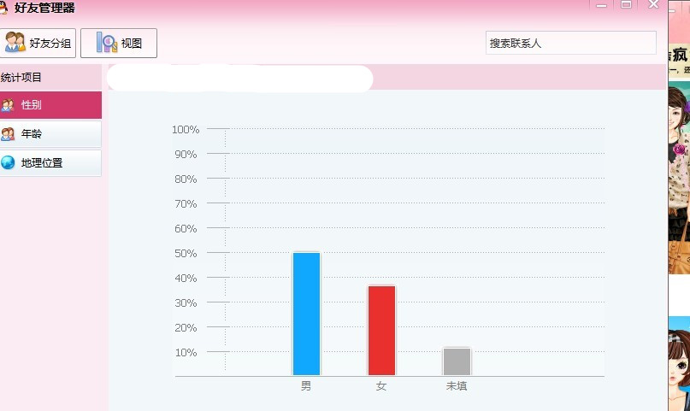Select the 年龄 age statistic item
Image resolution: width=690 pixels, height=411 pixels.
tap(50, 134)
